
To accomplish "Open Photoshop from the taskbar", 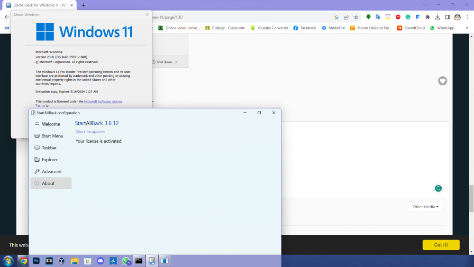I will [x=36, y=261].
